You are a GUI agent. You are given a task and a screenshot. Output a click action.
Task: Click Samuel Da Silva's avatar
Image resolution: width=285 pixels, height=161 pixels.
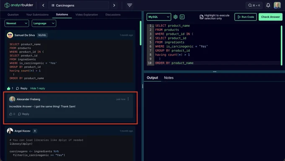coord(10,35)
